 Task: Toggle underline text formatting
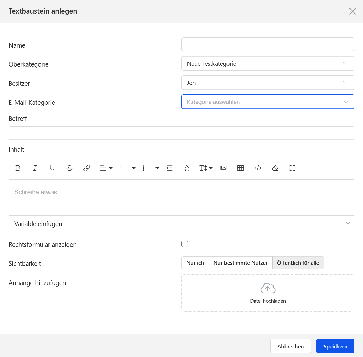(52, 168)
